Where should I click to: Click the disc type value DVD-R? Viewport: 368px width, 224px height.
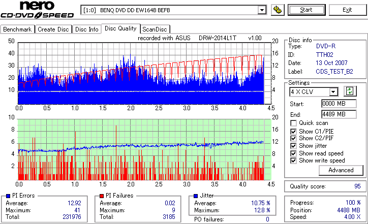click(x=326, y=46)
